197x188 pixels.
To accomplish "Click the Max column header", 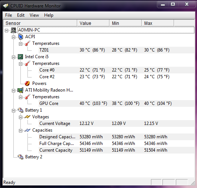I will 158,23.
